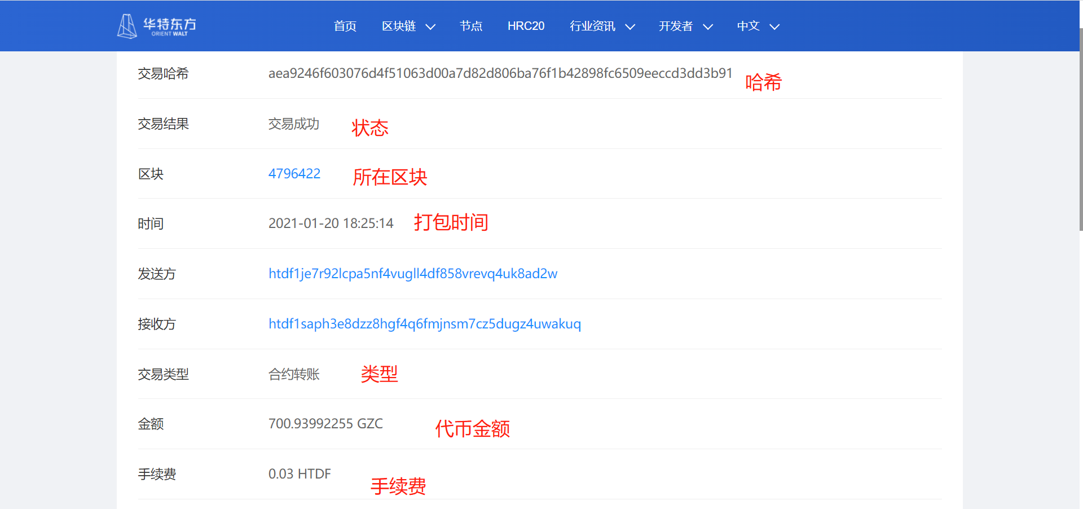The image size is (1083, 509).
Task: Click the Orient Walt logo icon
Action: click(126, 25)
